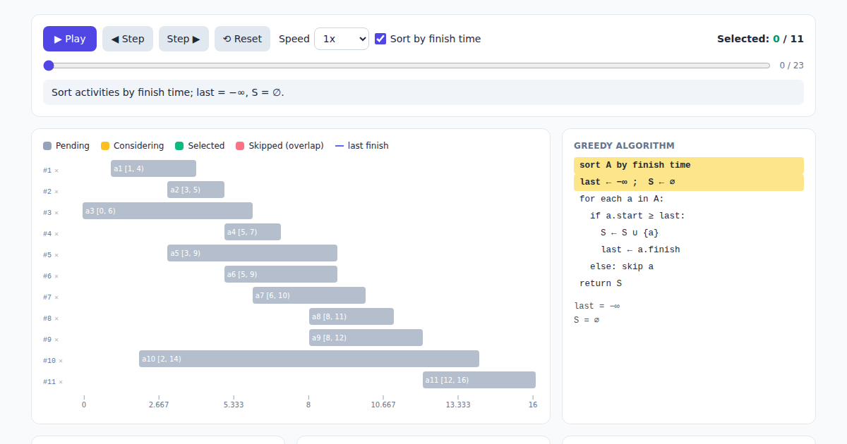Remove activity #4 with its × icon

(56, 234)
